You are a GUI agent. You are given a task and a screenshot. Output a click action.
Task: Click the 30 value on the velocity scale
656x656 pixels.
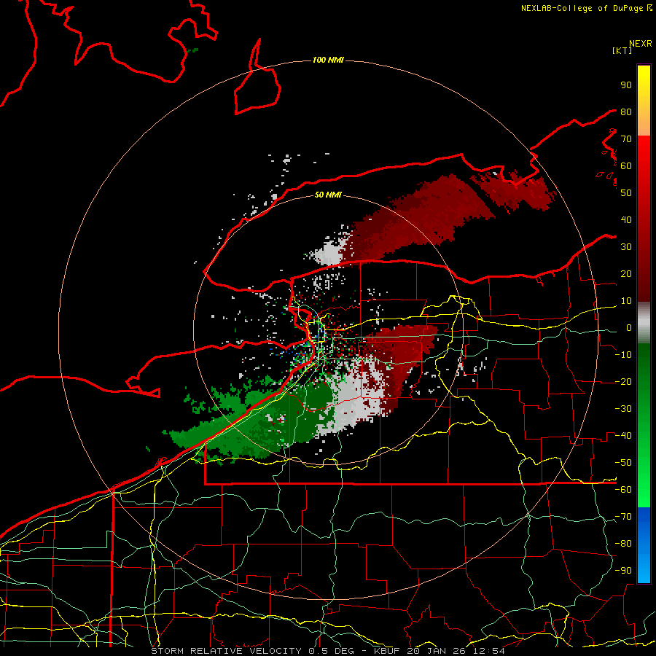click(x=626, y=247)
